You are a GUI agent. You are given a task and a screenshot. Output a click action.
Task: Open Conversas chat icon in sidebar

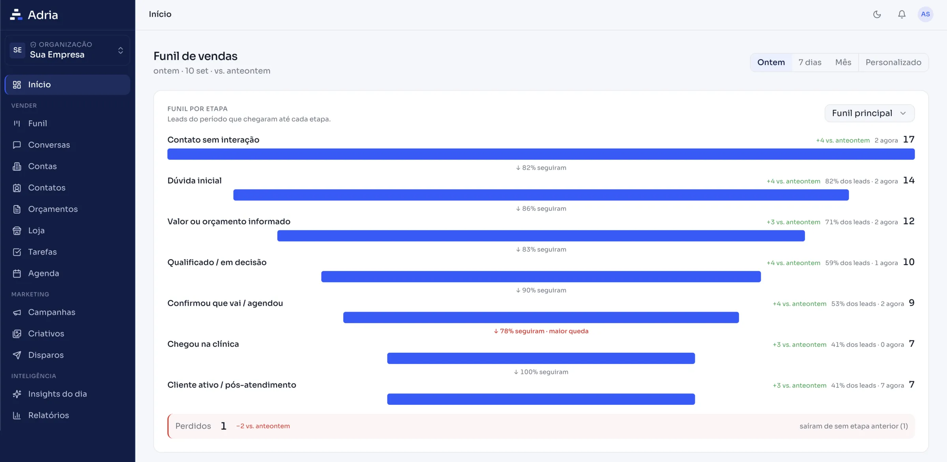point(17,145)
